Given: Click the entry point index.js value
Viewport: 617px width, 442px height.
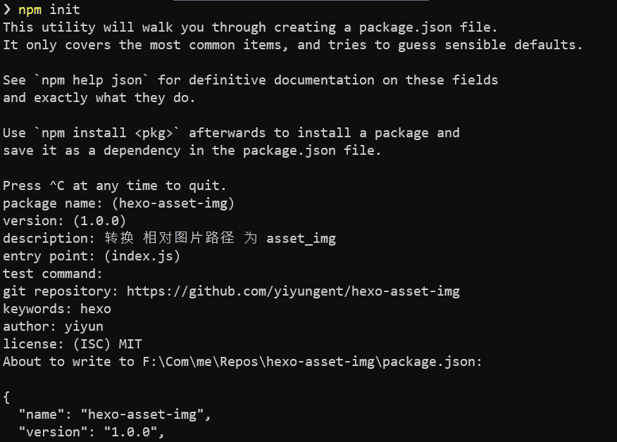Looking at the screenshot, I should click(x=142, y=256).
